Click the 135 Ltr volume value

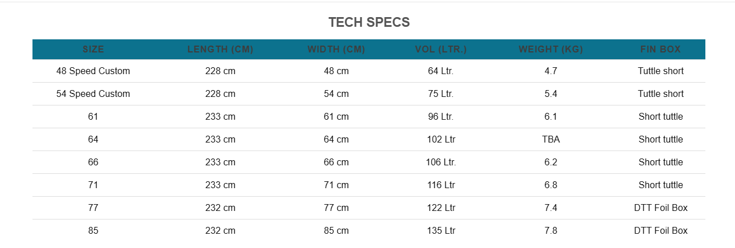pyautogui.click(x=441, y=231)
